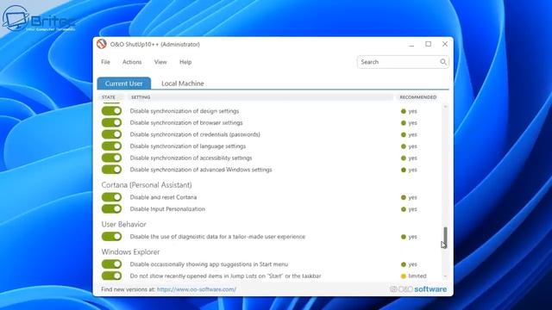Click the scrollbar down arrow
Image resolution: width=552 pixels, height=310 pixels.
445,276
